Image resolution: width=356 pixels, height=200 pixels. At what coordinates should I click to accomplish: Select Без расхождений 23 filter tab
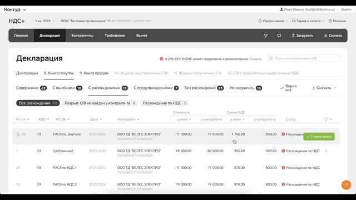tap(204, 88)
